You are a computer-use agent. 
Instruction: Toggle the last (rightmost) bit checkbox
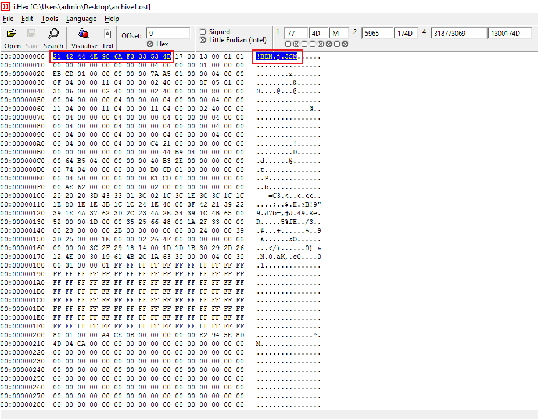click(345, 44)
